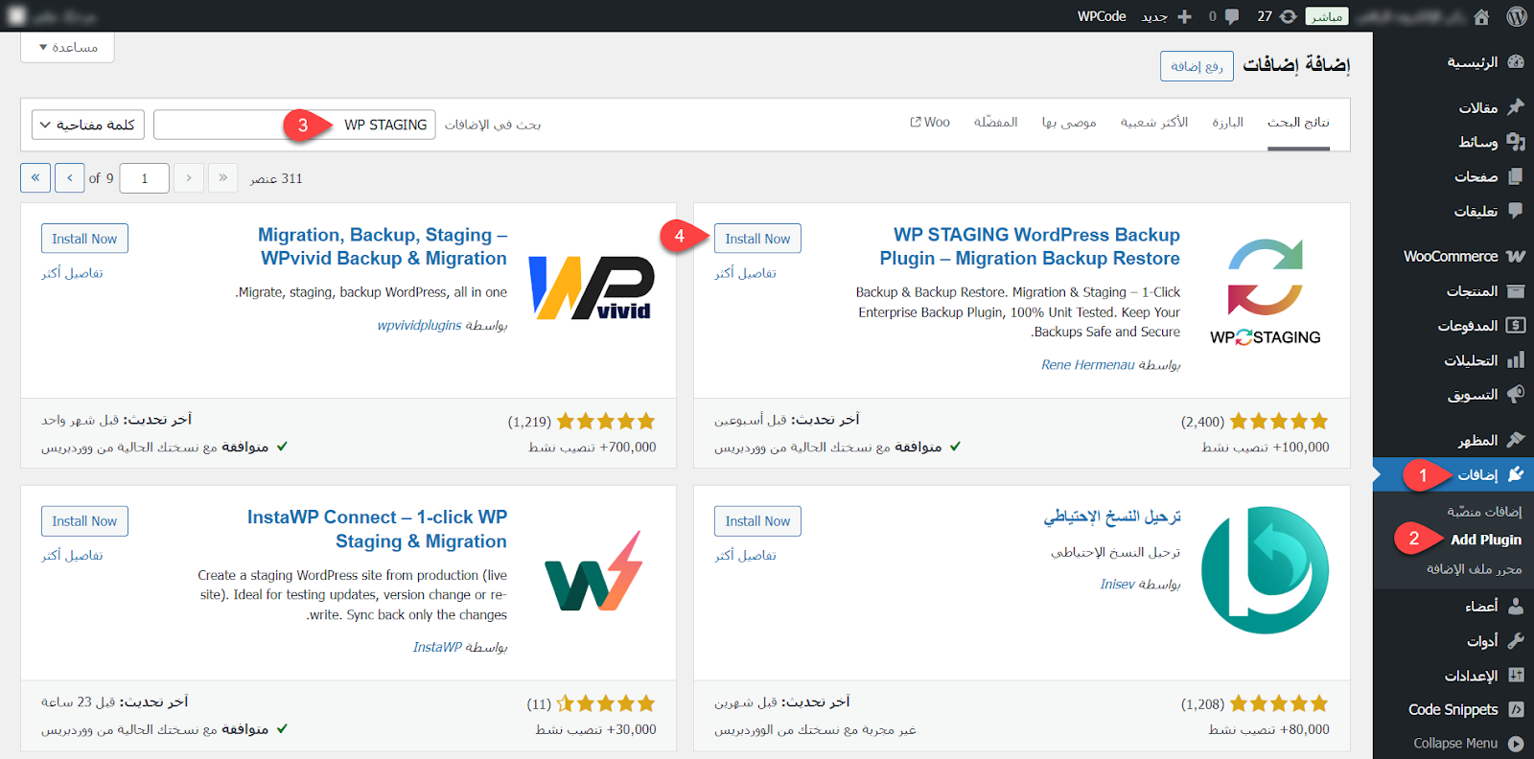Click the رفع إضافة upload button
The height and width of the screenshot is (759, 1534).
pos(1196,66)
